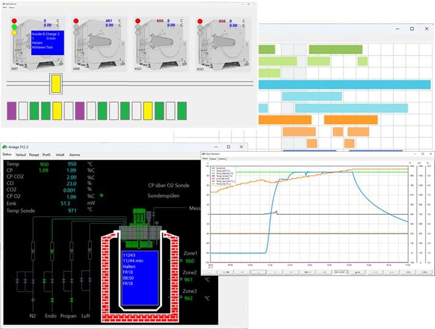
Task: Click the long cyan bar in schedule chart
Action: pyautogui.click(x=344, y=84)
